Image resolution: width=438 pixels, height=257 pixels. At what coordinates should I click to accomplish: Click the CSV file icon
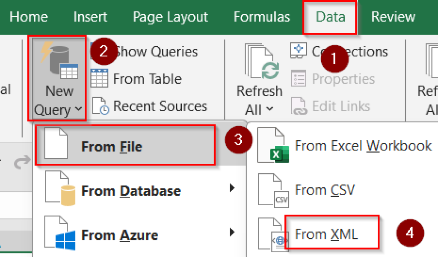coord(274,190)
